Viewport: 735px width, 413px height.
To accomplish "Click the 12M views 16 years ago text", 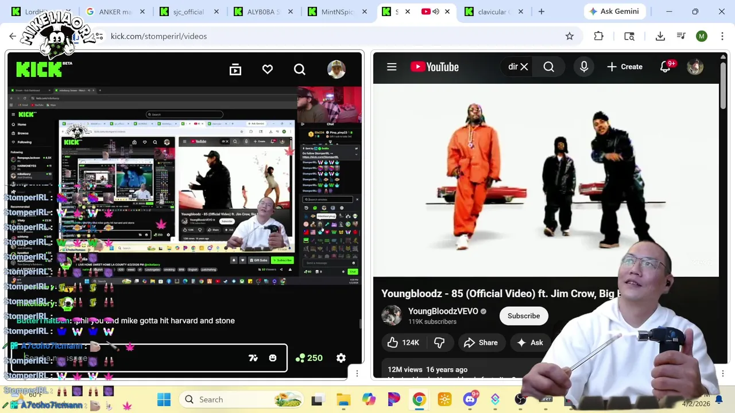I will pyautogui.click(x=428, y=369).
